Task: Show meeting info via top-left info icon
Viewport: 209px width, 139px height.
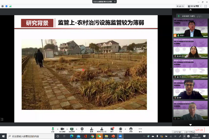Action: [x=3, y=6]
